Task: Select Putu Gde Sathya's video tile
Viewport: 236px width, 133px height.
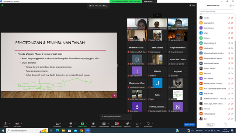Action: (x=178, y=24)
